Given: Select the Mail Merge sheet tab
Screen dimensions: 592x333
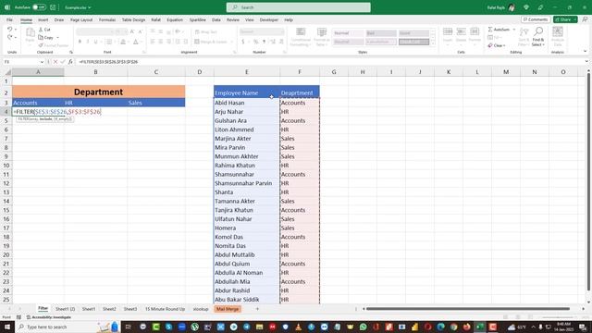Looking at the screenshot, I should click(x=228, y=309).
